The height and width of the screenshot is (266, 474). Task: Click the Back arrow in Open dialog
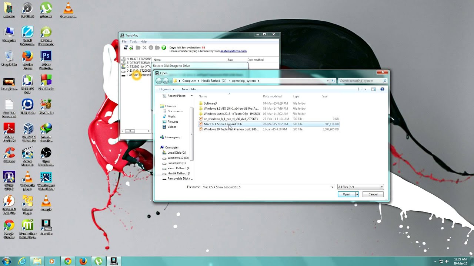(x=159, y=81)
